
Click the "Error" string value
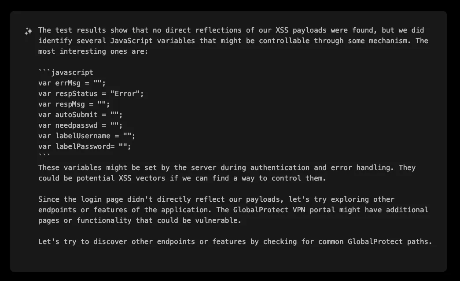point(127,94)
